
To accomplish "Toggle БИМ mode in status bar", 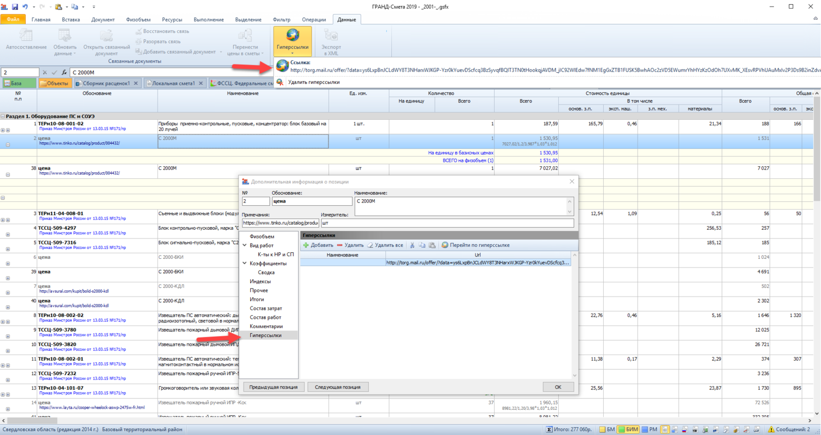I will [628, 430].
